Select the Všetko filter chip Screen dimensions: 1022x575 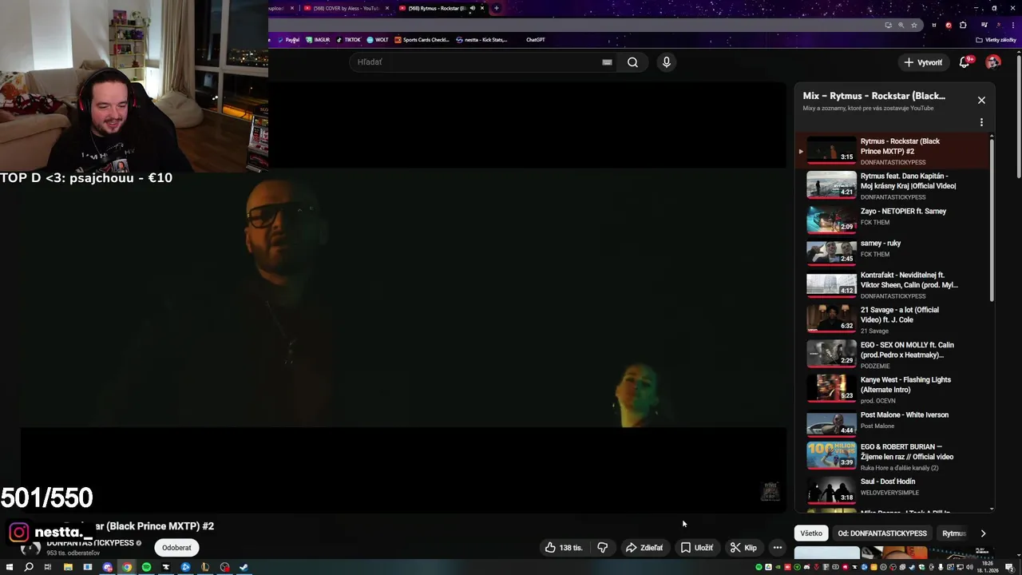coord(811,533)
